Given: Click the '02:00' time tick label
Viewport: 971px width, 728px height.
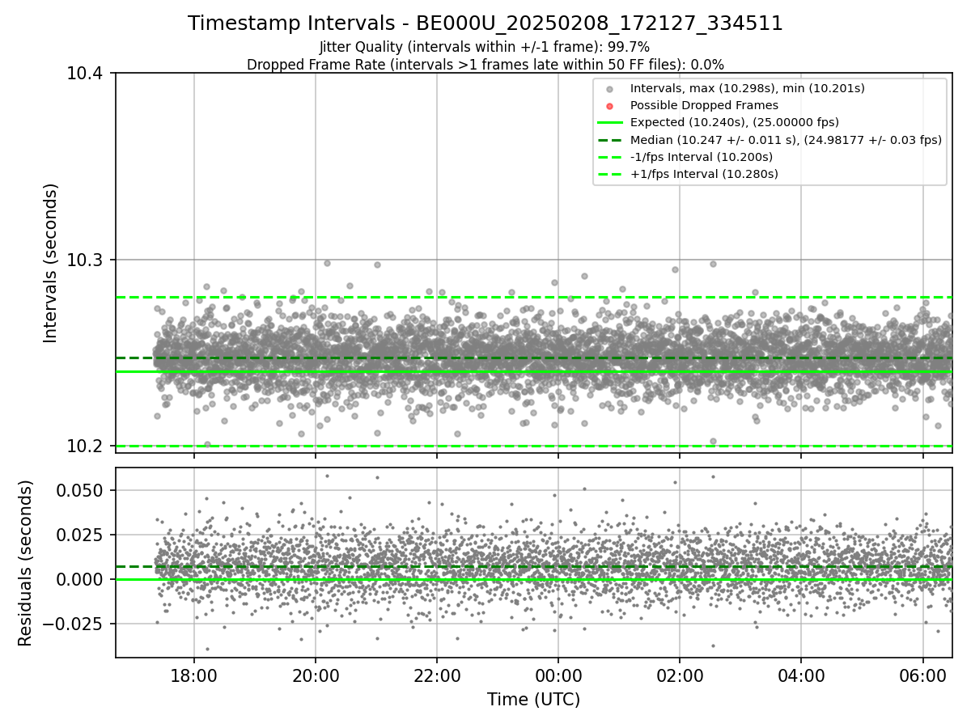Looking at the screenshot, I should pos(680,675).
